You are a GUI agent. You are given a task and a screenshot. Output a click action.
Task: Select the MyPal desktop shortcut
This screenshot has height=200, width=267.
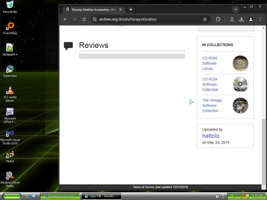click(10, 157)
